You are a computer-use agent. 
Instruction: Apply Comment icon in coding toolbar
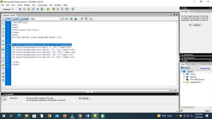3,58
